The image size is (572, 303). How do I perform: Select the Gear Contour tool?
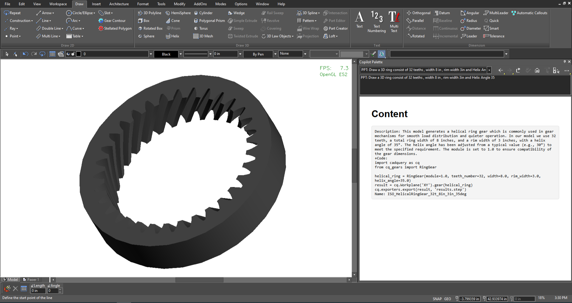pos(112,21)
